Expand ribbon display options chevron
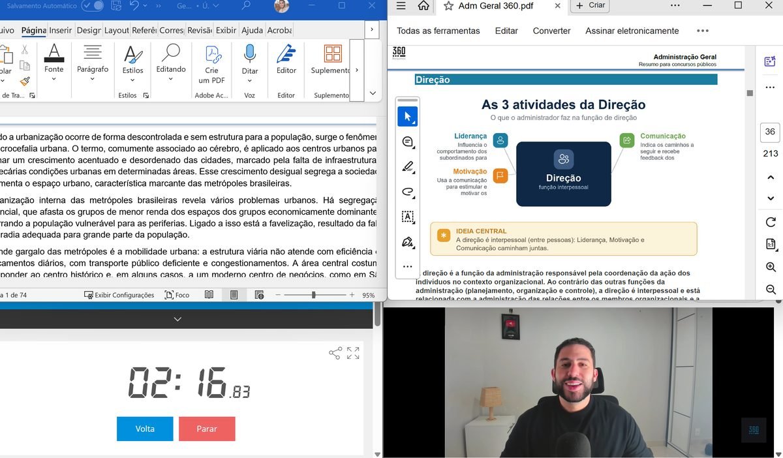Image resolution: width=783 pixels, height=458 pixels. [x=373, y=93]
